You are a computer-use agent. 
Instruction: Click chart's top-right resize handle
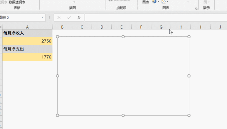[x=189, y=37]
